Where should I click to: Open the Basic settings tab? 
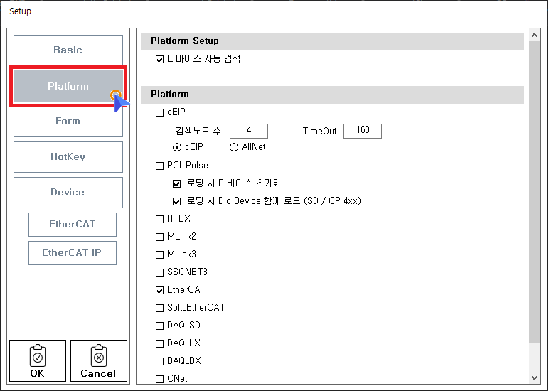coord(68,50)
